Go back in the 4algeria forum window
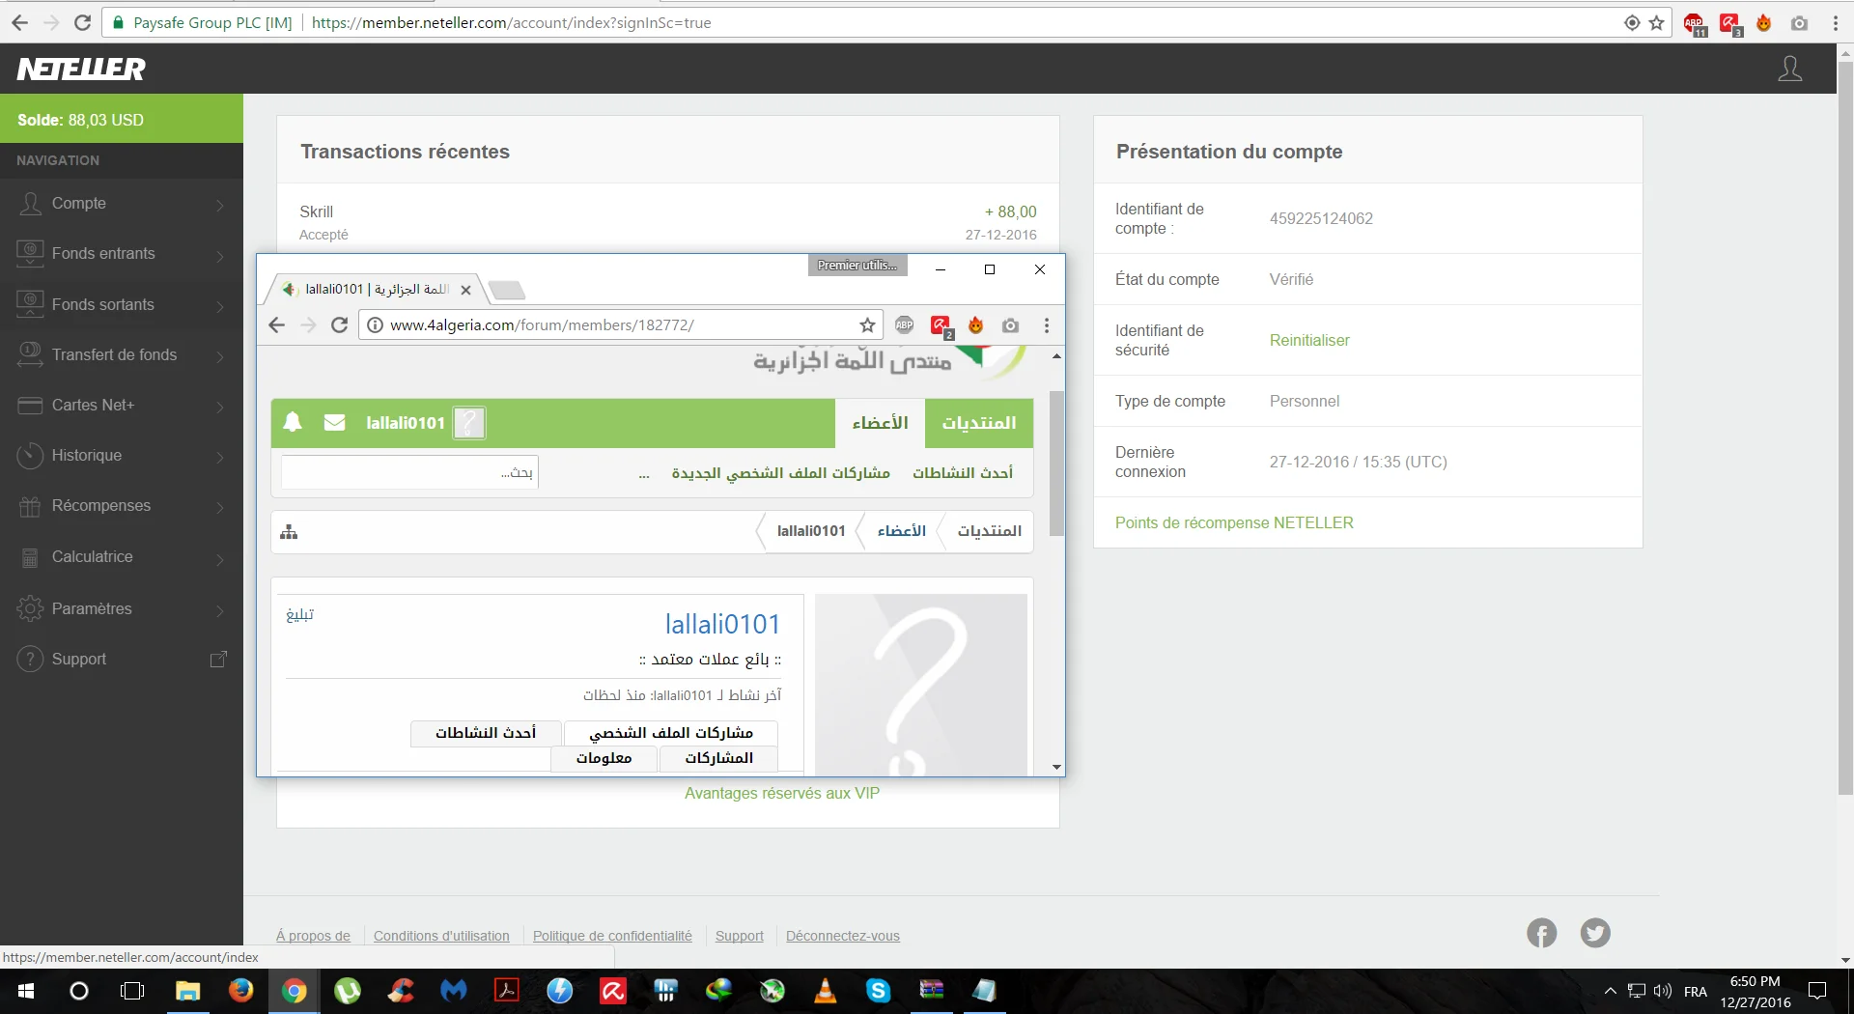This screenshot has height=1014, width=1854. click(277, 325)
